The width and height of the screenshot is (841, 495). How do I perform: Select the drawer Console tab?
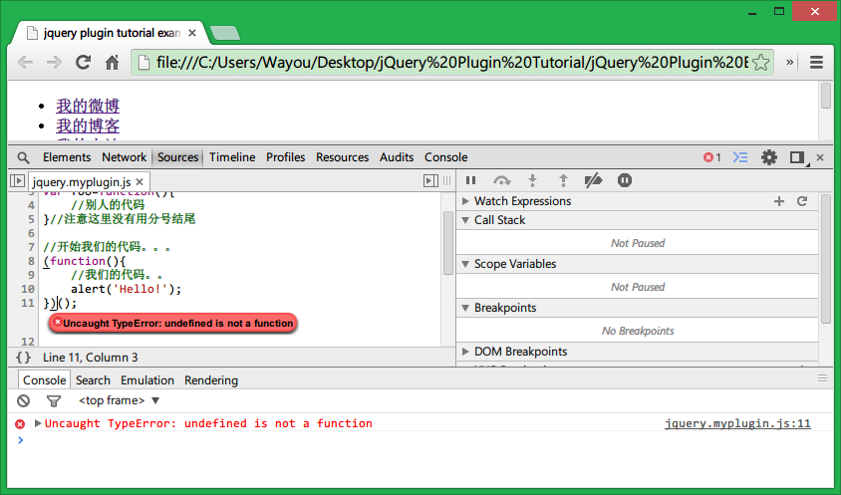pos(44,380)
